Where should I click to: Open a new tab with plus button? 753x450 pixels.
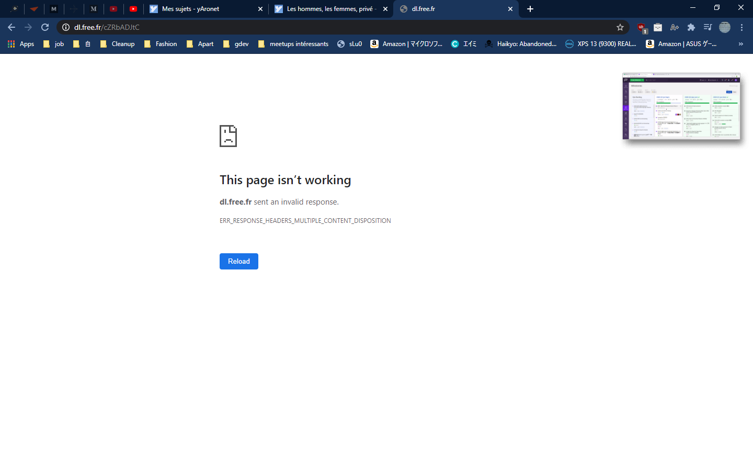coord(530,9)
